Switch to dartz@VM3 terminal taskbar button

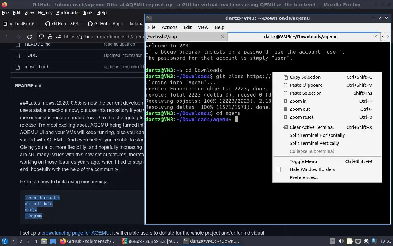tap(211, 241)
